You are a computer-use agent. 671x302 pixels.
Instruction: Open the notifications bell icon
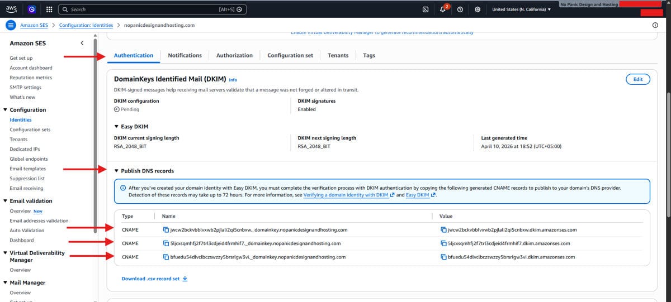[x=443, y=9]
